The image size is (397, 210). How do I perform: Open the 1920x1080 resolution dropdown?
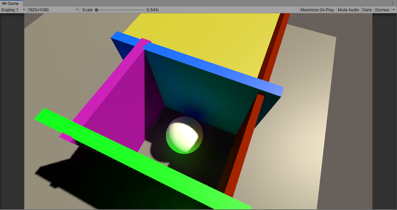click(53, 10)
